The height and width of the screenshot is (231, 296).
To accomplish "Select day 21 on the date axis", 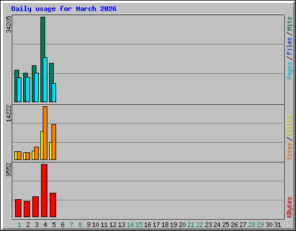I will click(x=191, y=225).
